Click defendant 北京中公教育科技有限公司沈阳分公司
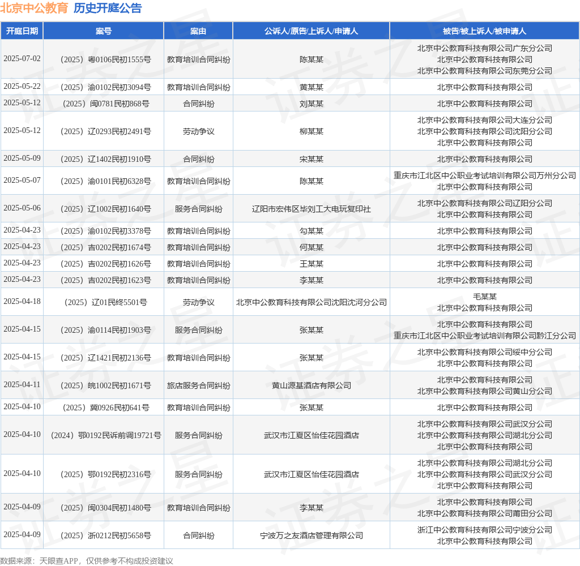This screenshot has width=580, height=566. click(x=485, y=131)
